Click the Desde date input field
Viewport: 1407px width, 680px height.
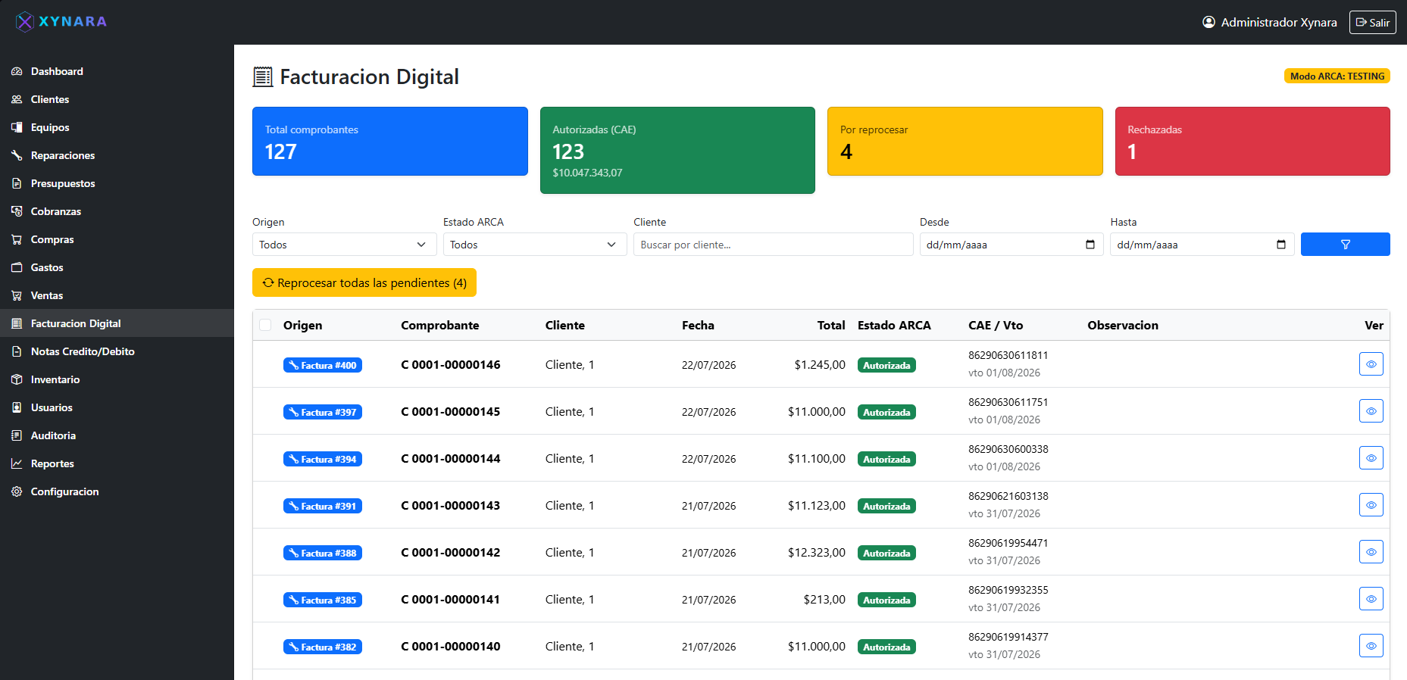click(1011, 245)
